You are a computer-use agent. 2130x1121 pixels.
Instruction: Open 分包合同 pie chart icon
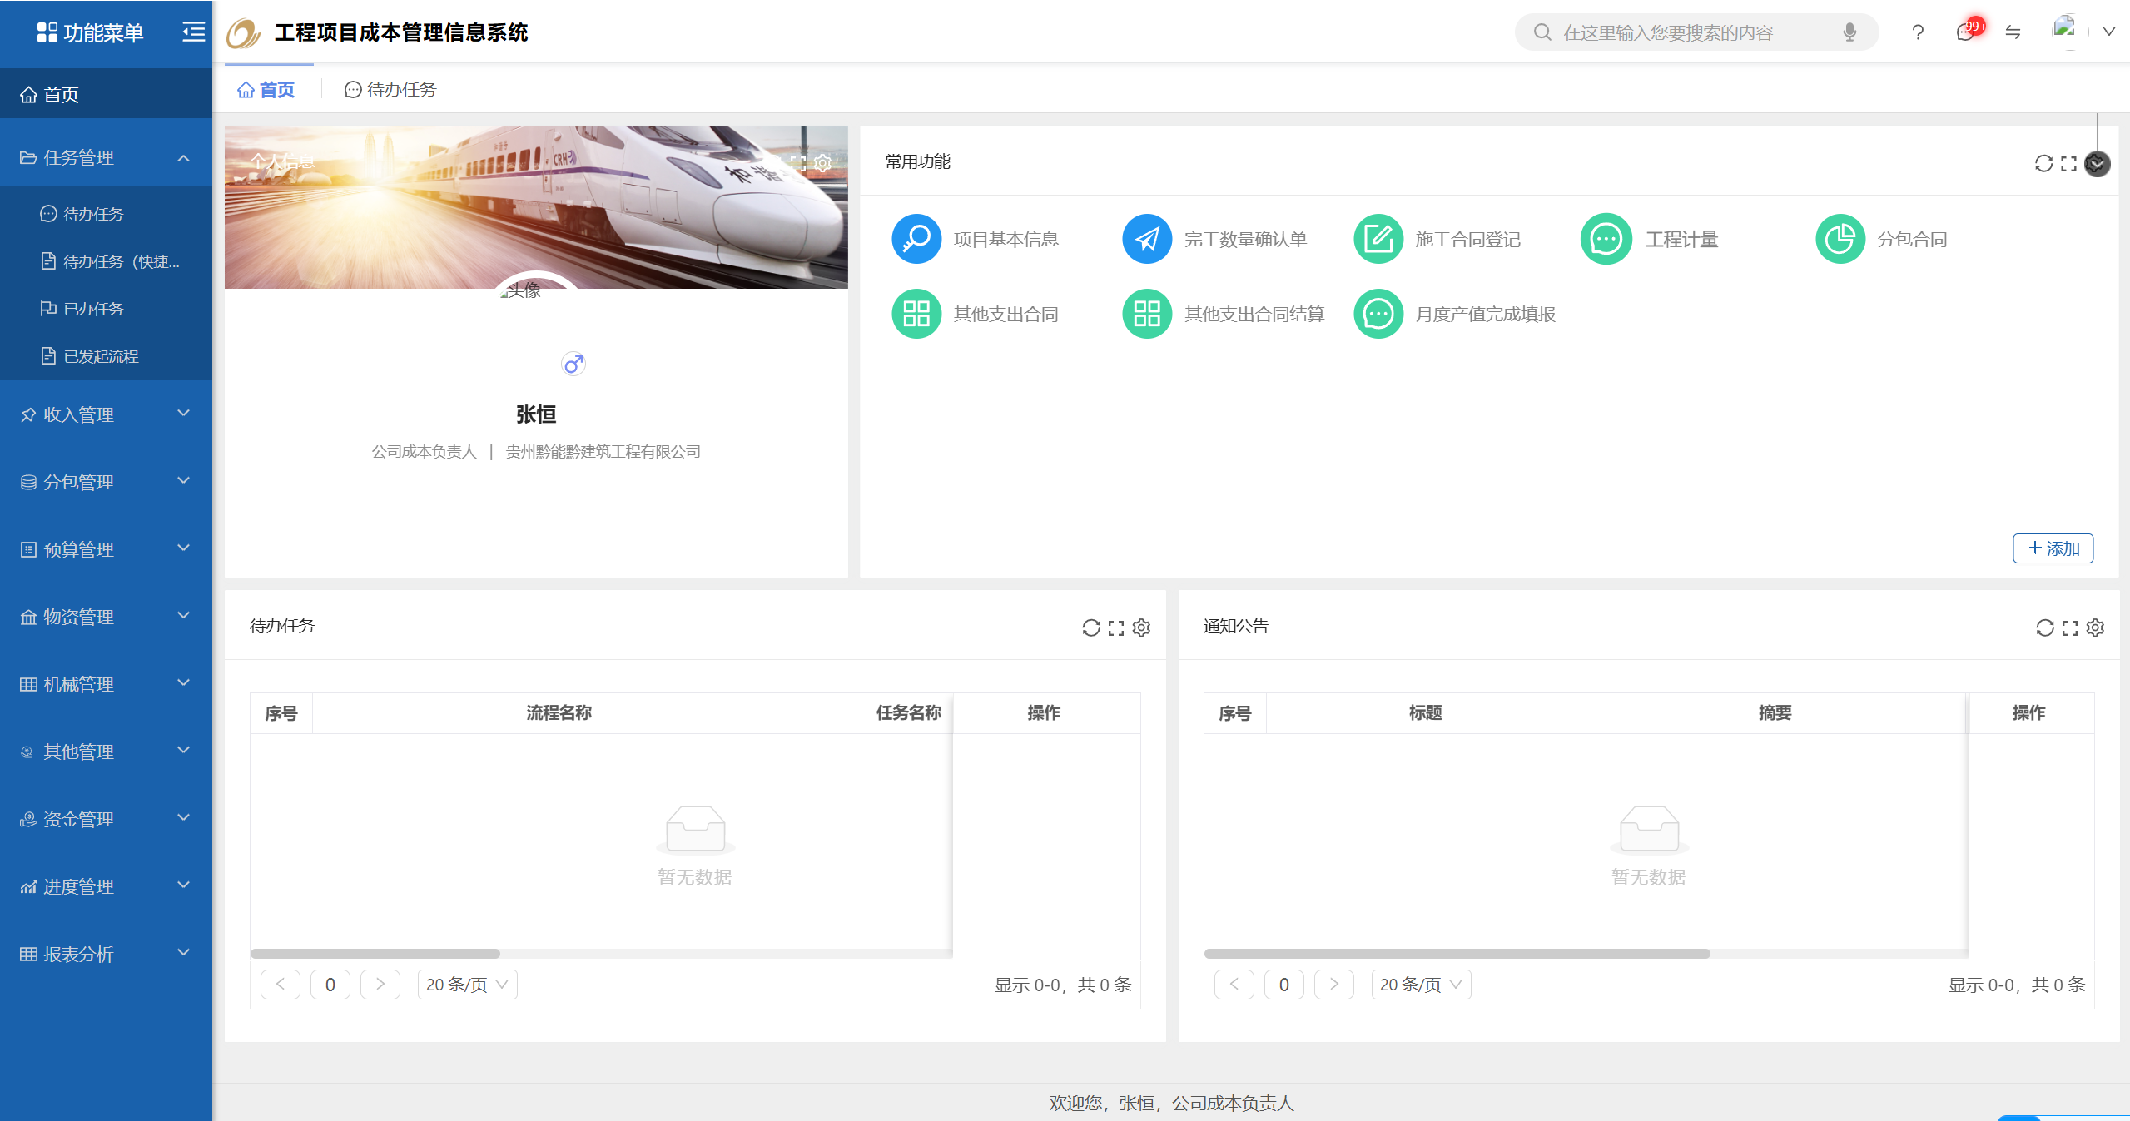[x=1840, y=239]
